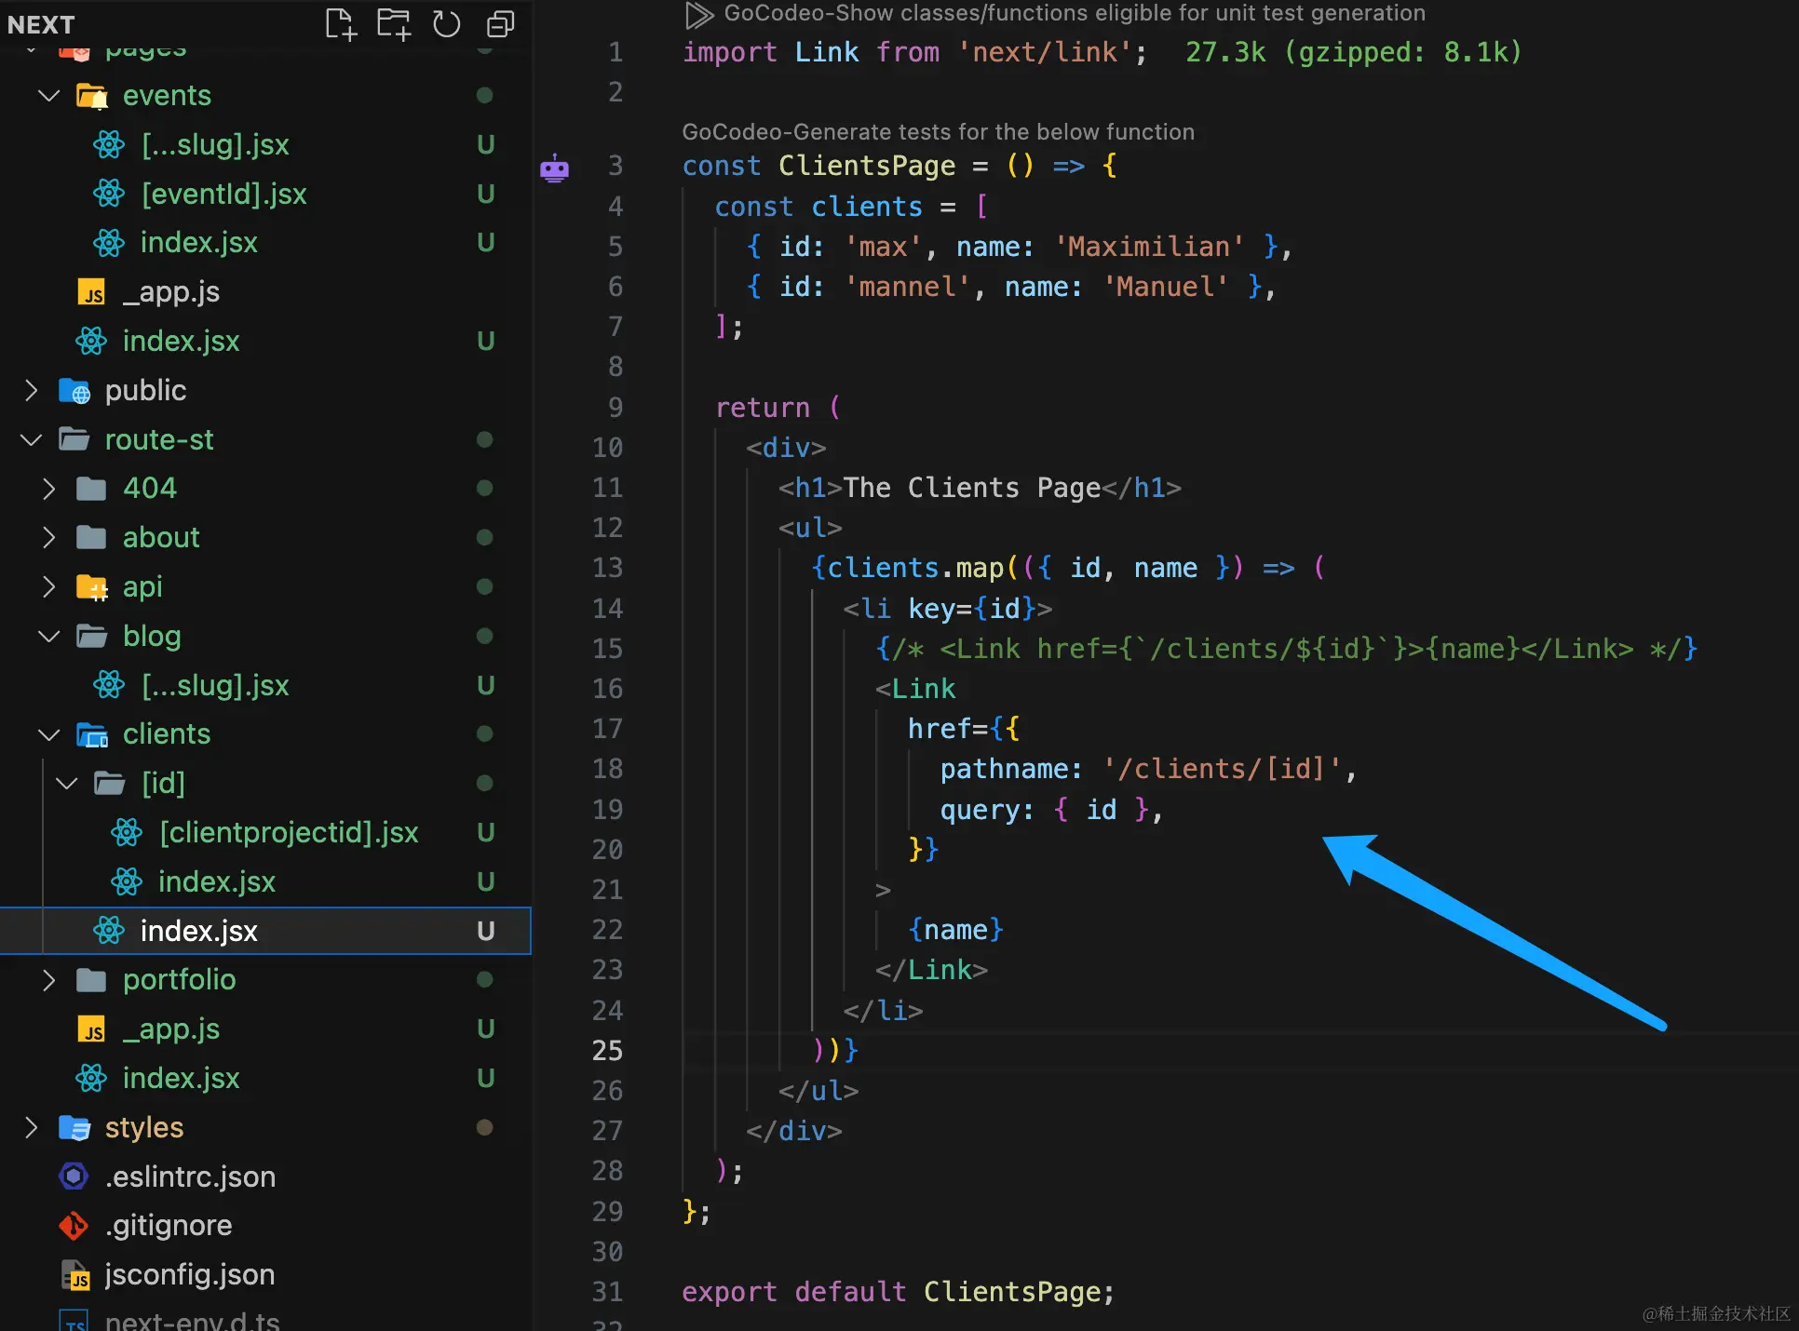Open the [clientprojectid].jsx file

[x=289, y=832]
